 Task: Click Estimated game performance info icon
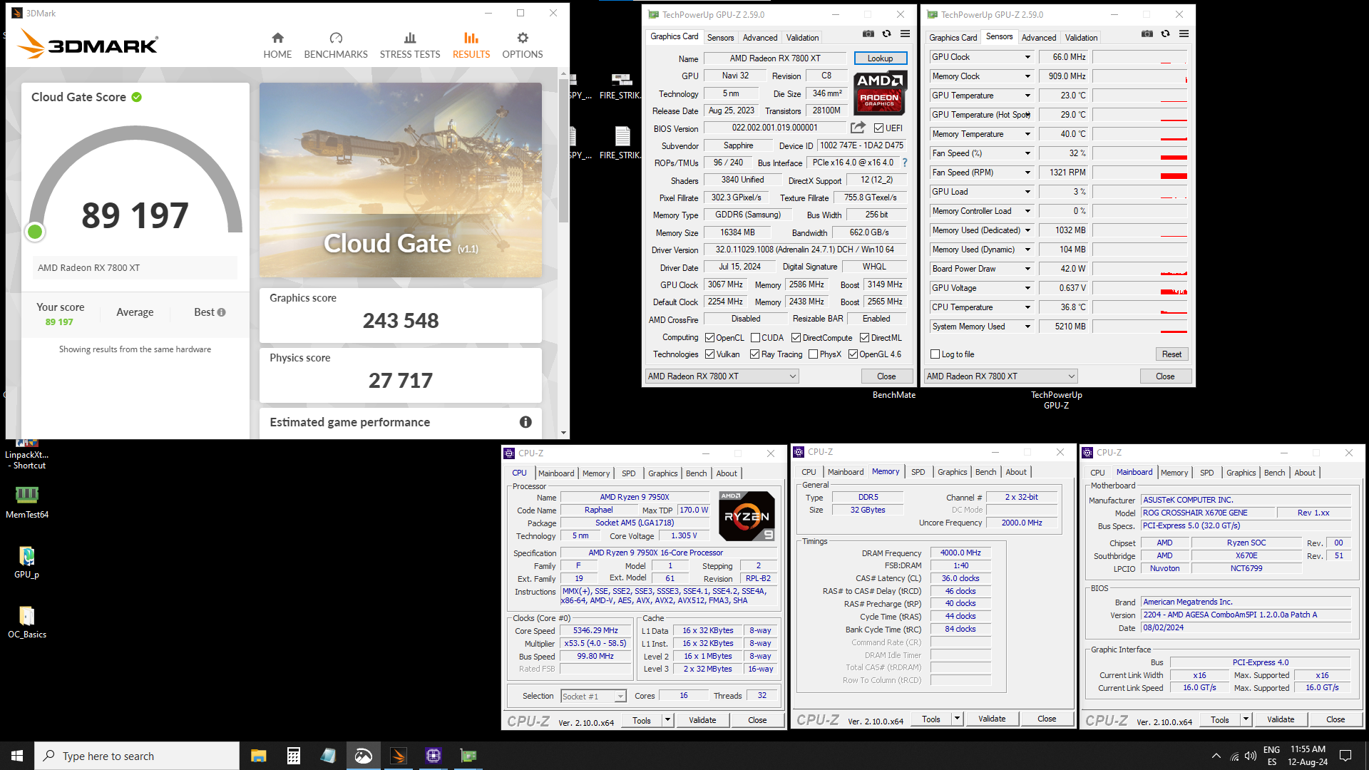tap(525, 422)
